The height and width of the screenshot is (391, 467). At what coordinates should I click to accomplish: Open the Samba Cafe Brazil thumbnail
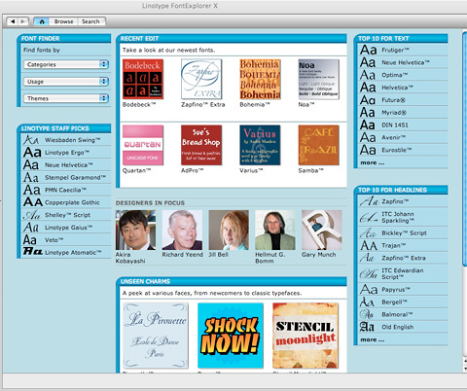point(318,145)
